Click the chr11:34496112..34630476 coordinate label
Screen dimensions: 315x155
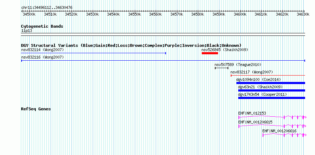(x=47, y=8)
